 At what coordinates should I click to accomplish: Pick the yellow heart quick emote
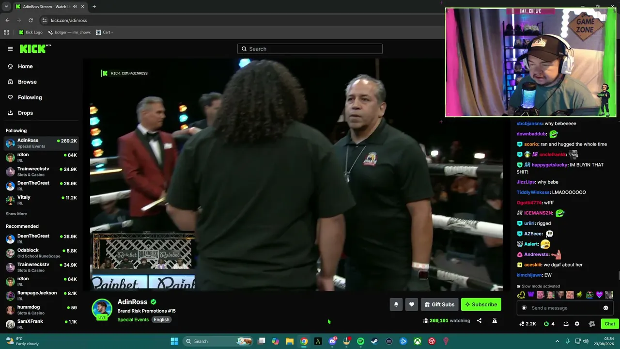click(521, 295)
